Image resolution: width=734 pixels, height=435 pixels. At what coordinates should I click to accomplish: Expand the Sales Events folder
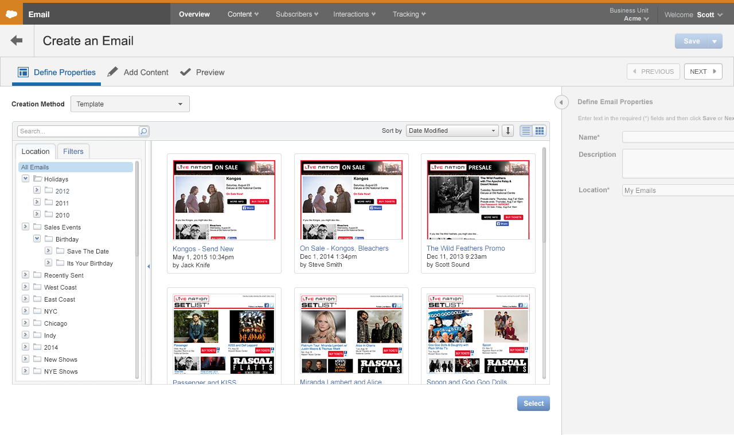point(25,227)
